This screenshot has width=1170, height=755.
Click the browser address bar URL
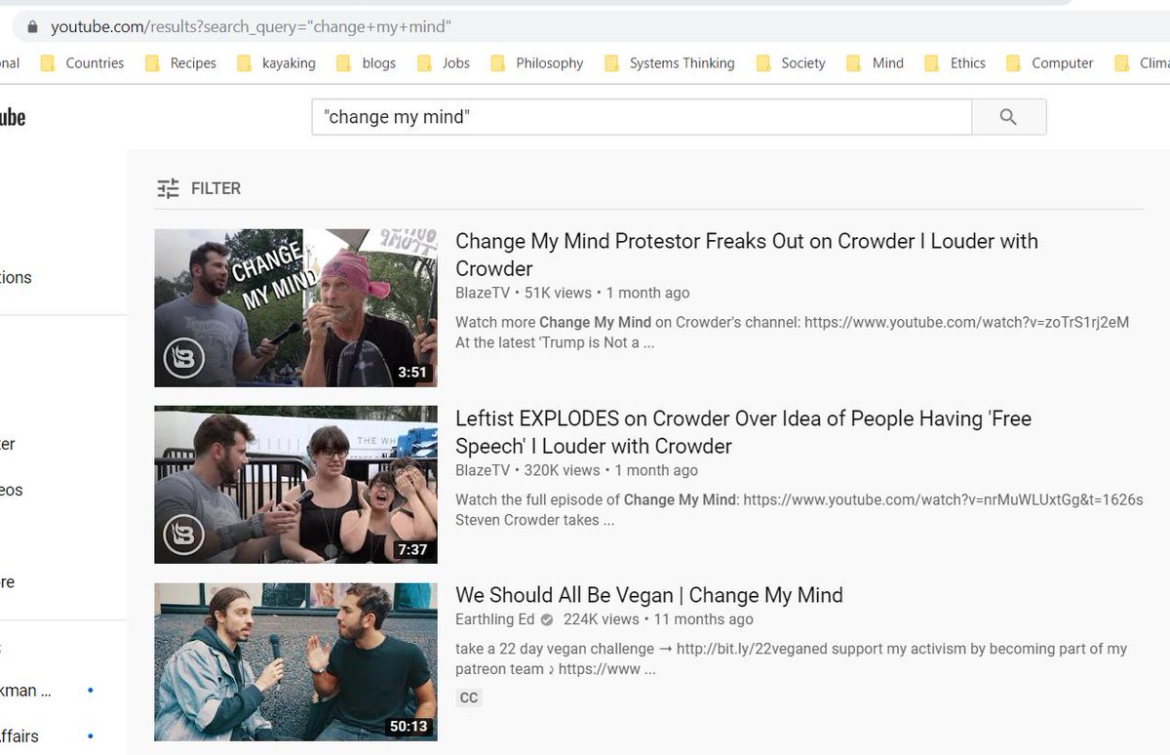pyautogui.click(x=251, y=27)
